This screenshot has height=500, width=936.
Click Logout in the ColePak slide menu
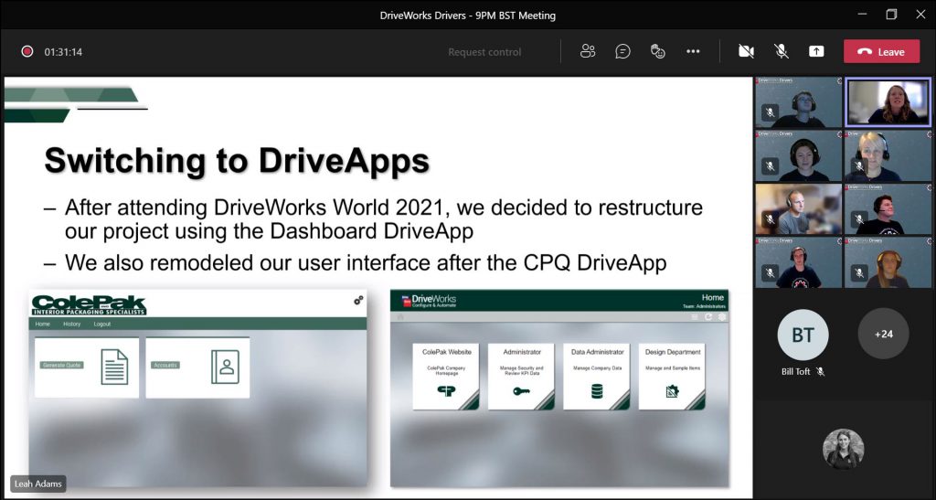102,324
